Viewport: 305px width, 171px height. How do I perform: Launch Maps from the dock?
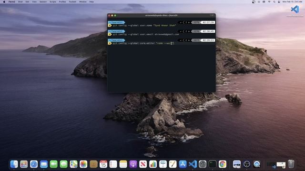pyautogui.click(x=73, y=164)
